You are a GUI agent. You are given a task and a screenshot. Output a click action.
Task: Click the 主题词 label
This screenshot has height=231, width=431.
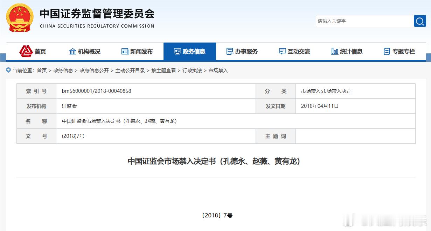(276, 136)
